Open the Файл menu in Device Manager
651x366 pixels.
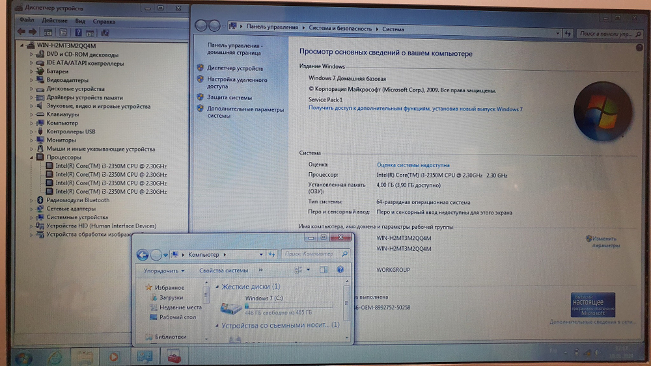27,20
